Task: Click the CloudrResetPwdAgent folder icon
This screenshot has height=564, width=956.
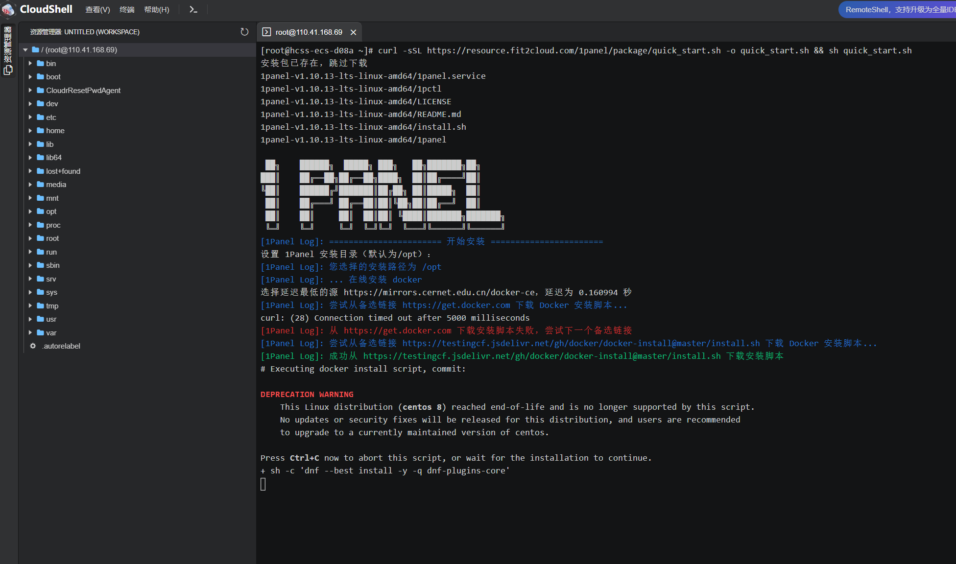Action: [41, 90]
